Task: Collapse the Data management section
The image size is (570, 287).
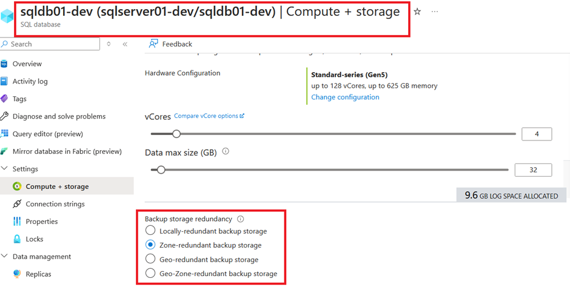Action: click(4, 256)
